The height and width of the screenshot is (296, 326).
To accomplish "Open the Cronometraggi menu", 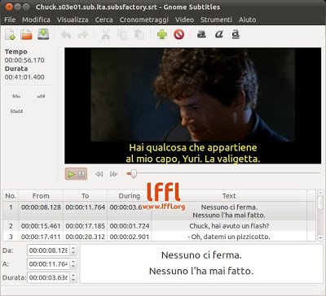I will click(144, 20).
